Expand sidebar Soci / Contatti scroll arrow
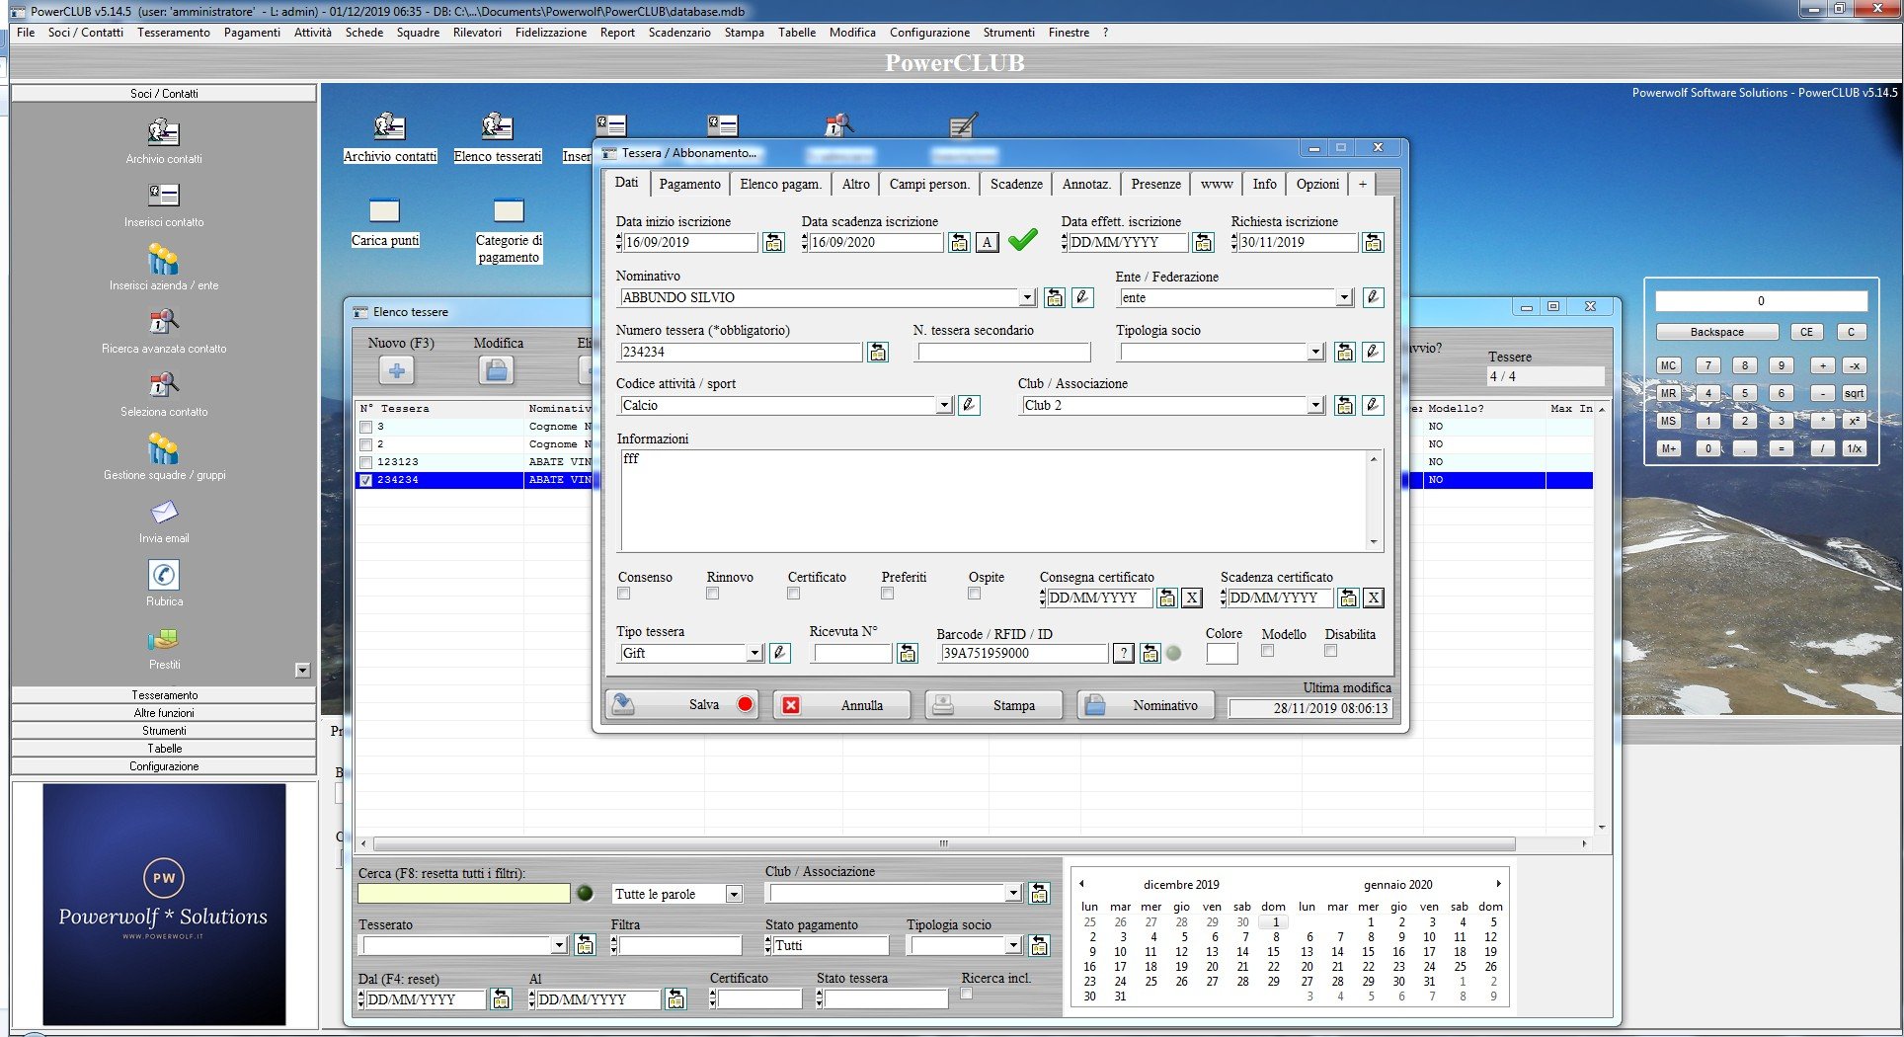 [302, 671]
